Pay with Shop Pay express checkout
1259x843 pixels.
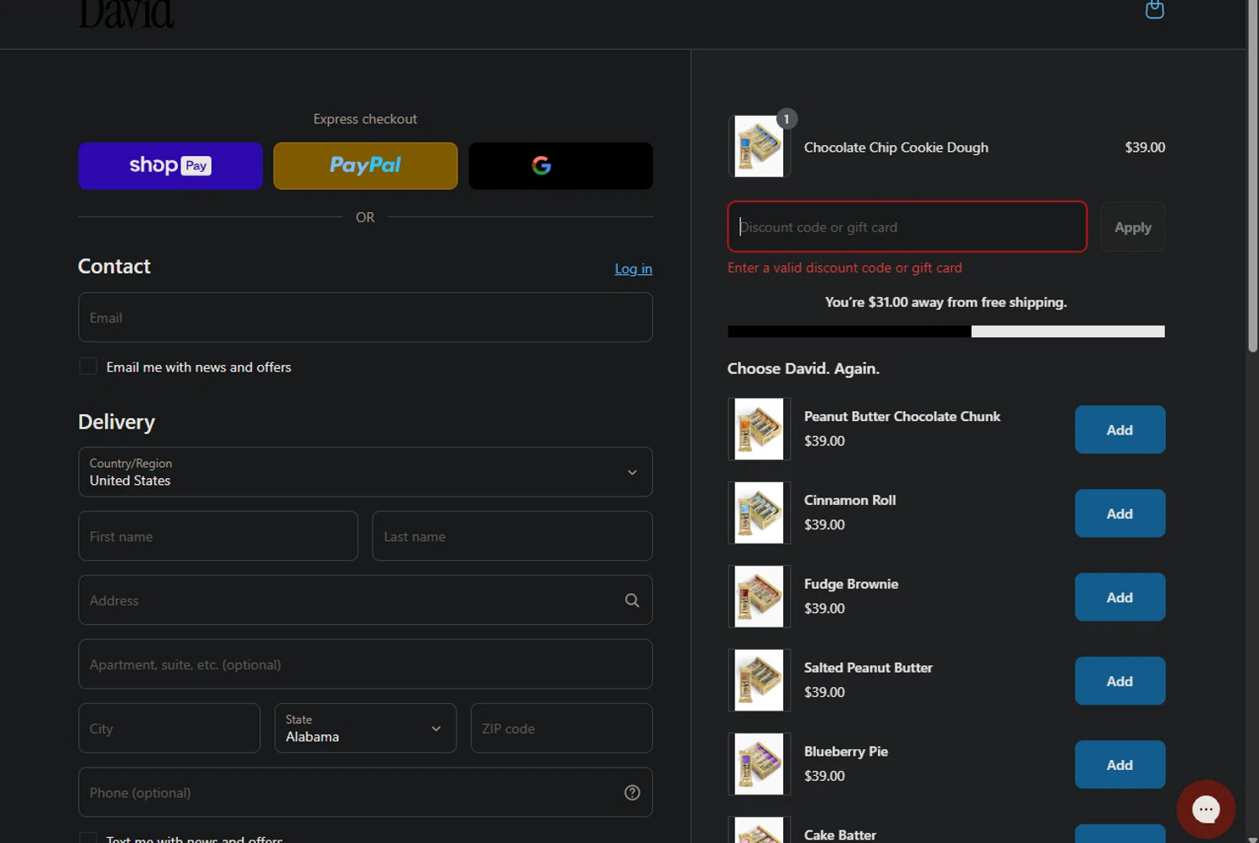tap(170, 165)
